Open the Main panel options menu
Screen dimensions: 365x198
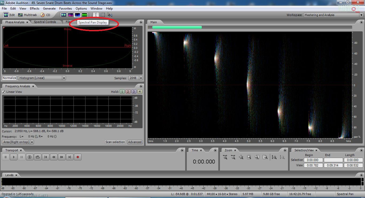tap(361, 22)
